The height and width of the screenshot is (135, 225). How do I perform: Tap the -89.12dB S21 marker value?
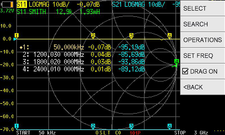[x=131, y=69]
